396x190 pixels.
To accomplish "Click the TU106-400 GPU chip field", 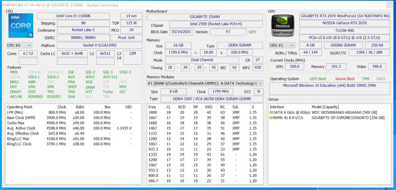I will tap(345, 30).
